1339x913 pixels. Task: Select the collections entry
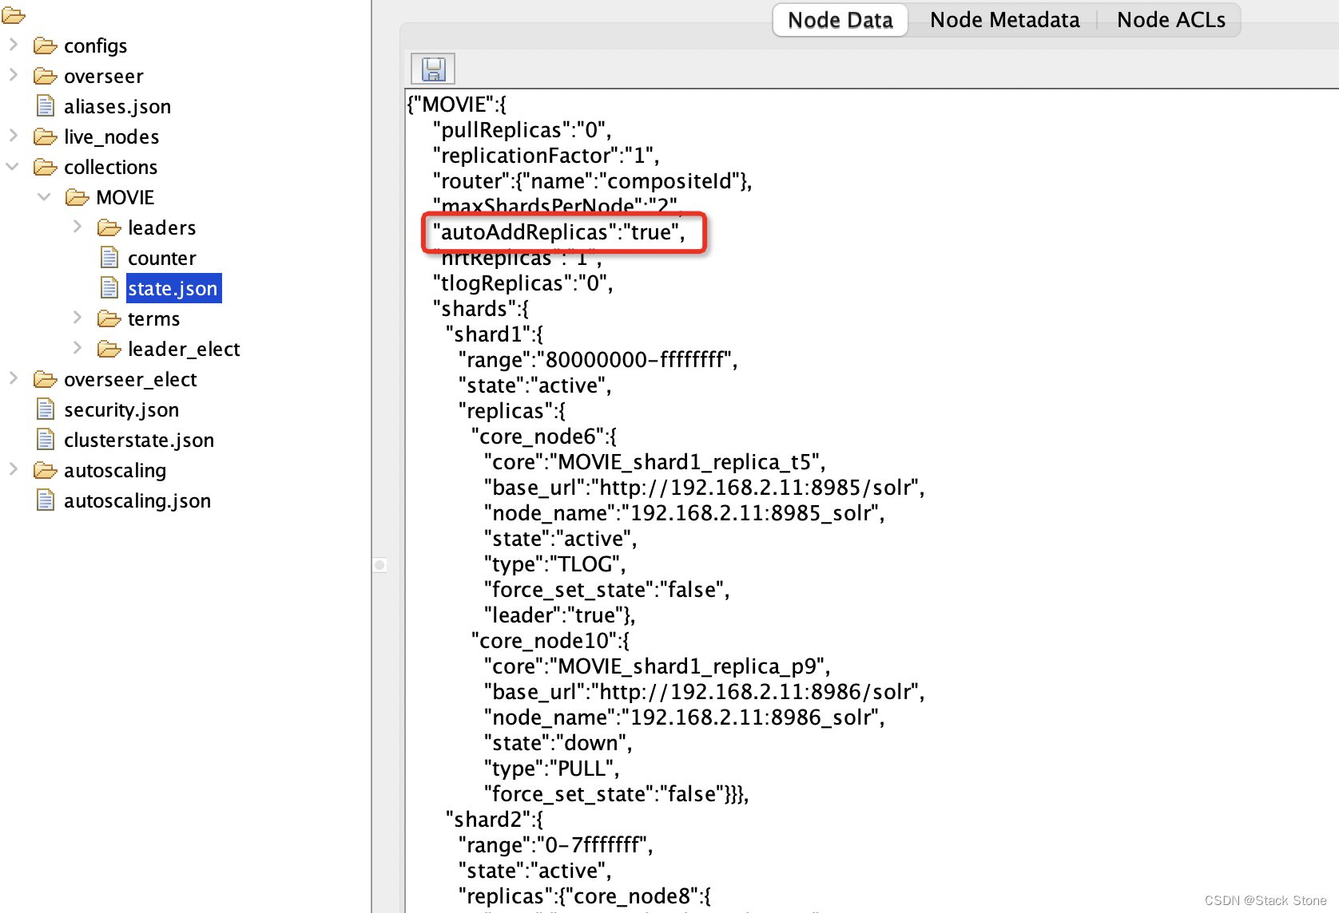(111, 168)
